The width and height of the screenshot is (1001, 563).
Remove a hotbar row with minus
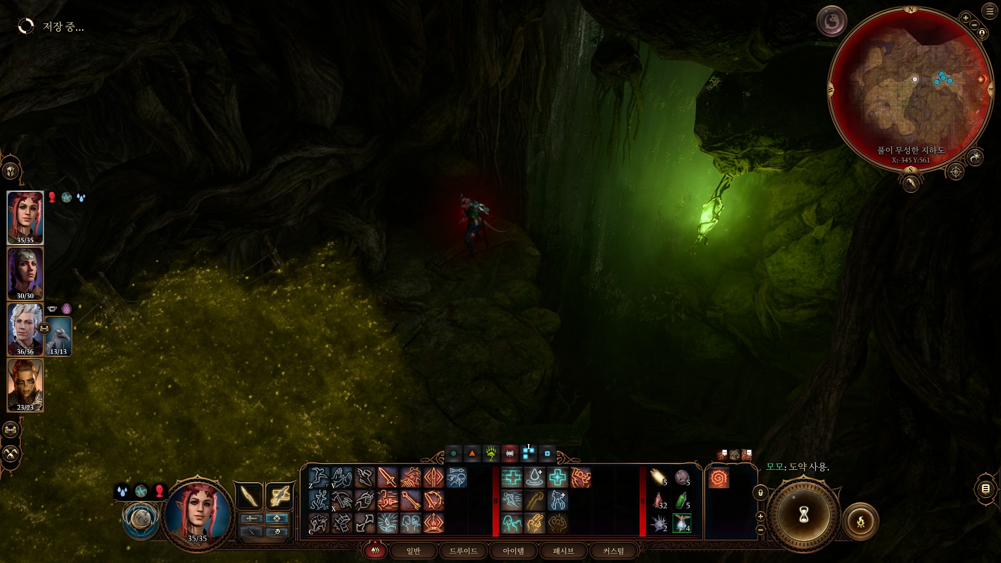[760, 530]
